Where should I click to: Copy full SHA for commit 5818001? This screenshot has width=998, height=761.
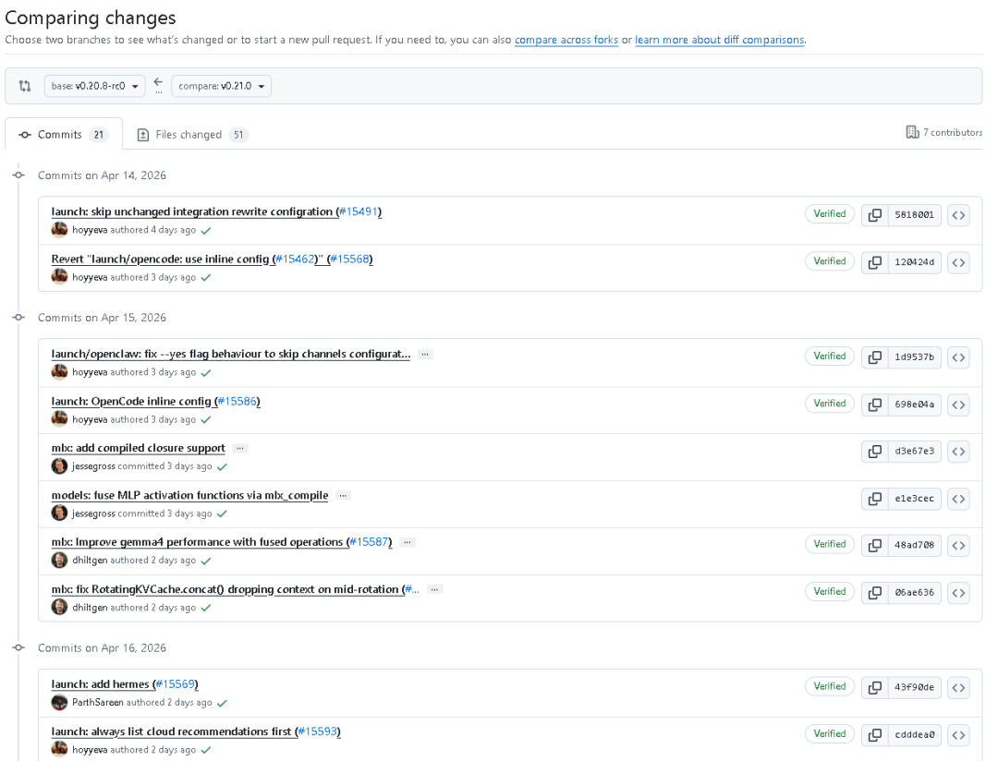874,215
